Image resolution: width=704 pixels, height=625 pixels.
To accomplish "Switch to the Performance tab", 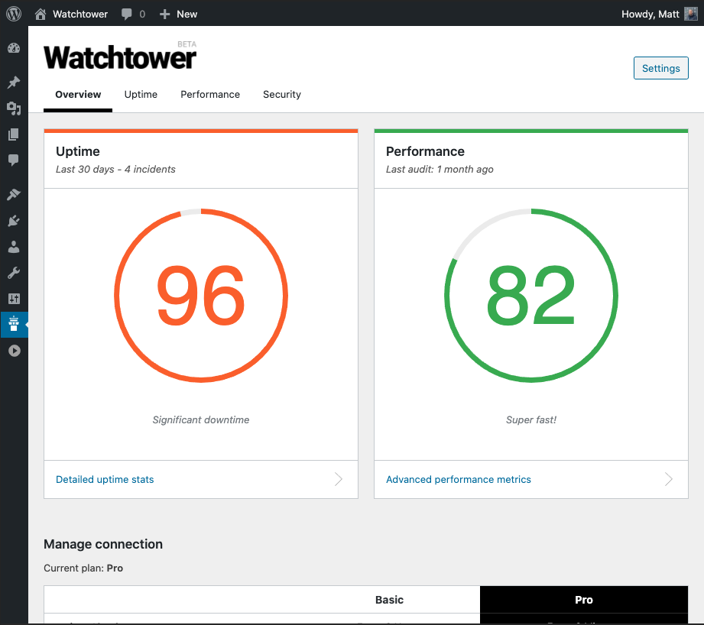I will click(210, 94).
